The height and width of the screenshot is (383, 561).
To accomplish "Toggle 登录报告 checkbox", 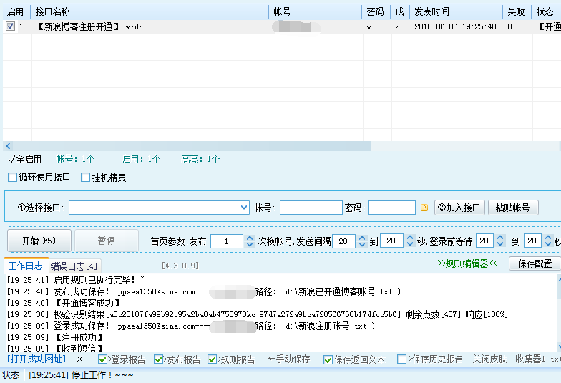I will point(103,359).
